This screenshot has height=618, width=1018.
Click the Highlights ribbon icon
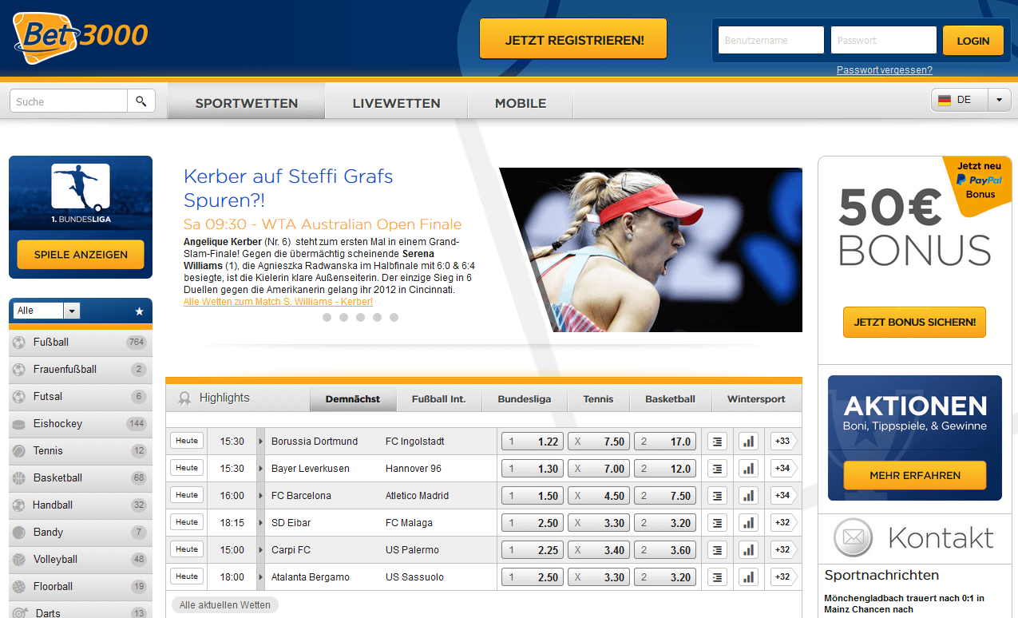[x=185, y=398]
